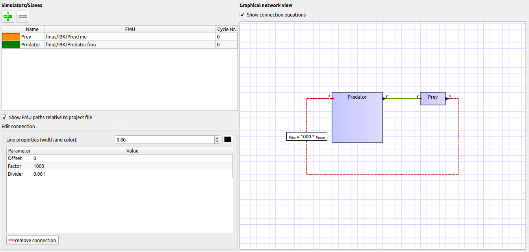Sort by the Cycle Nr. column header
The width and height of the screenshot is (529, 252).
[x=226, y=29]
